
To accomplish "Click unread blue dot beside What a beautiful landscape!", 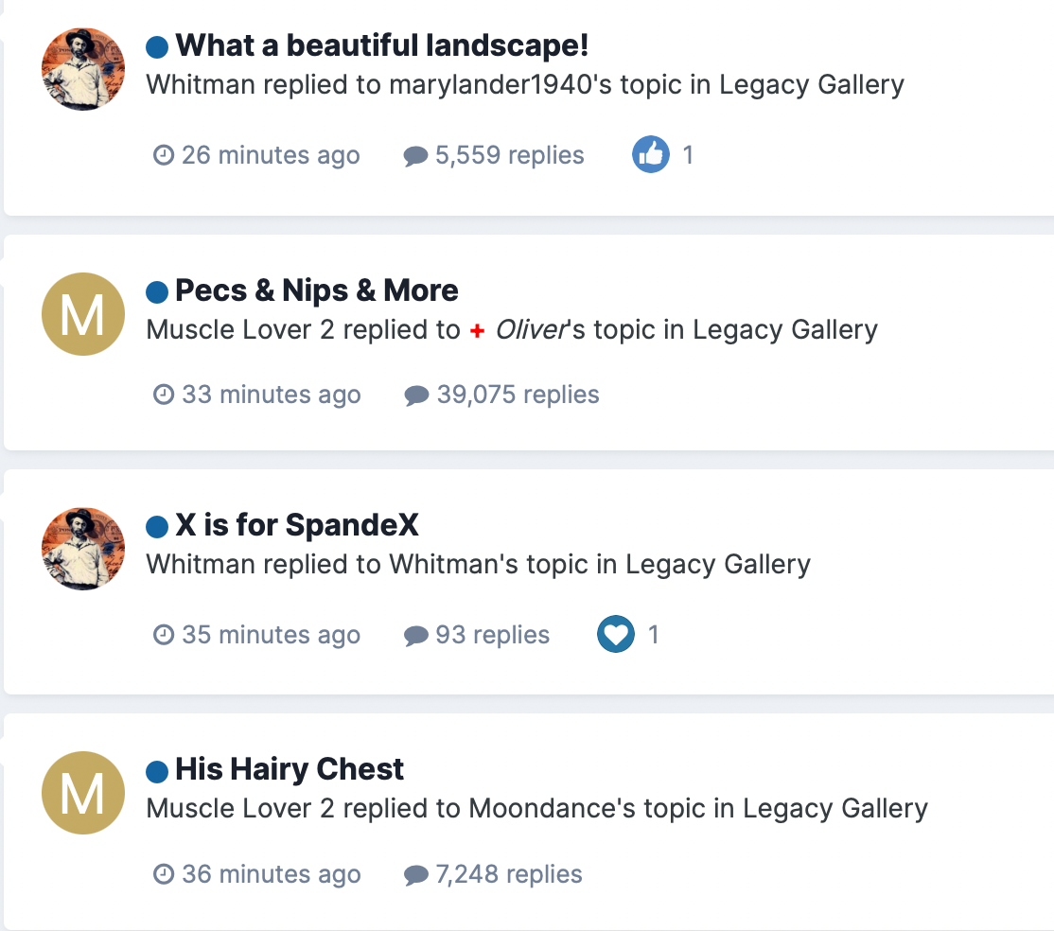I will [157, 47].
